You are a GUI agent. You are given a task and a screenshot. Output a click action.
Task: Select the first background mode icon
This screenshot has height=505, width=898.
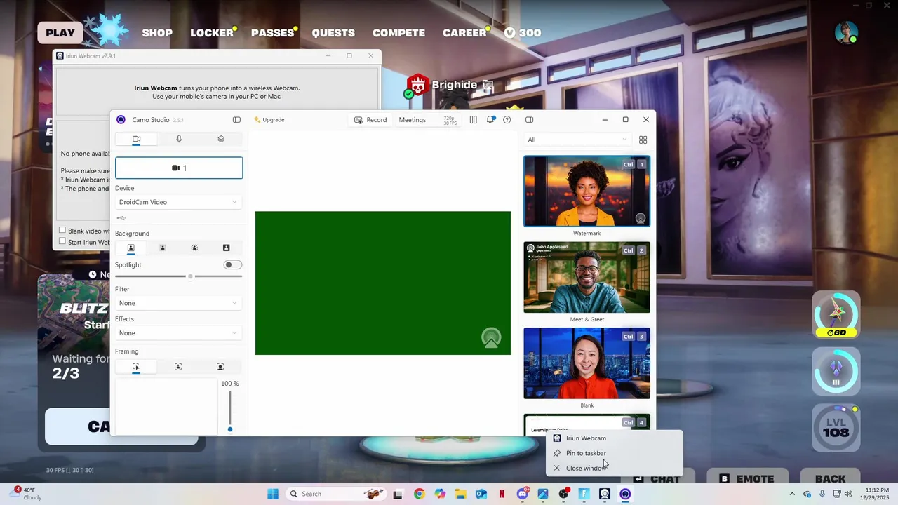[x=130, y=248]
